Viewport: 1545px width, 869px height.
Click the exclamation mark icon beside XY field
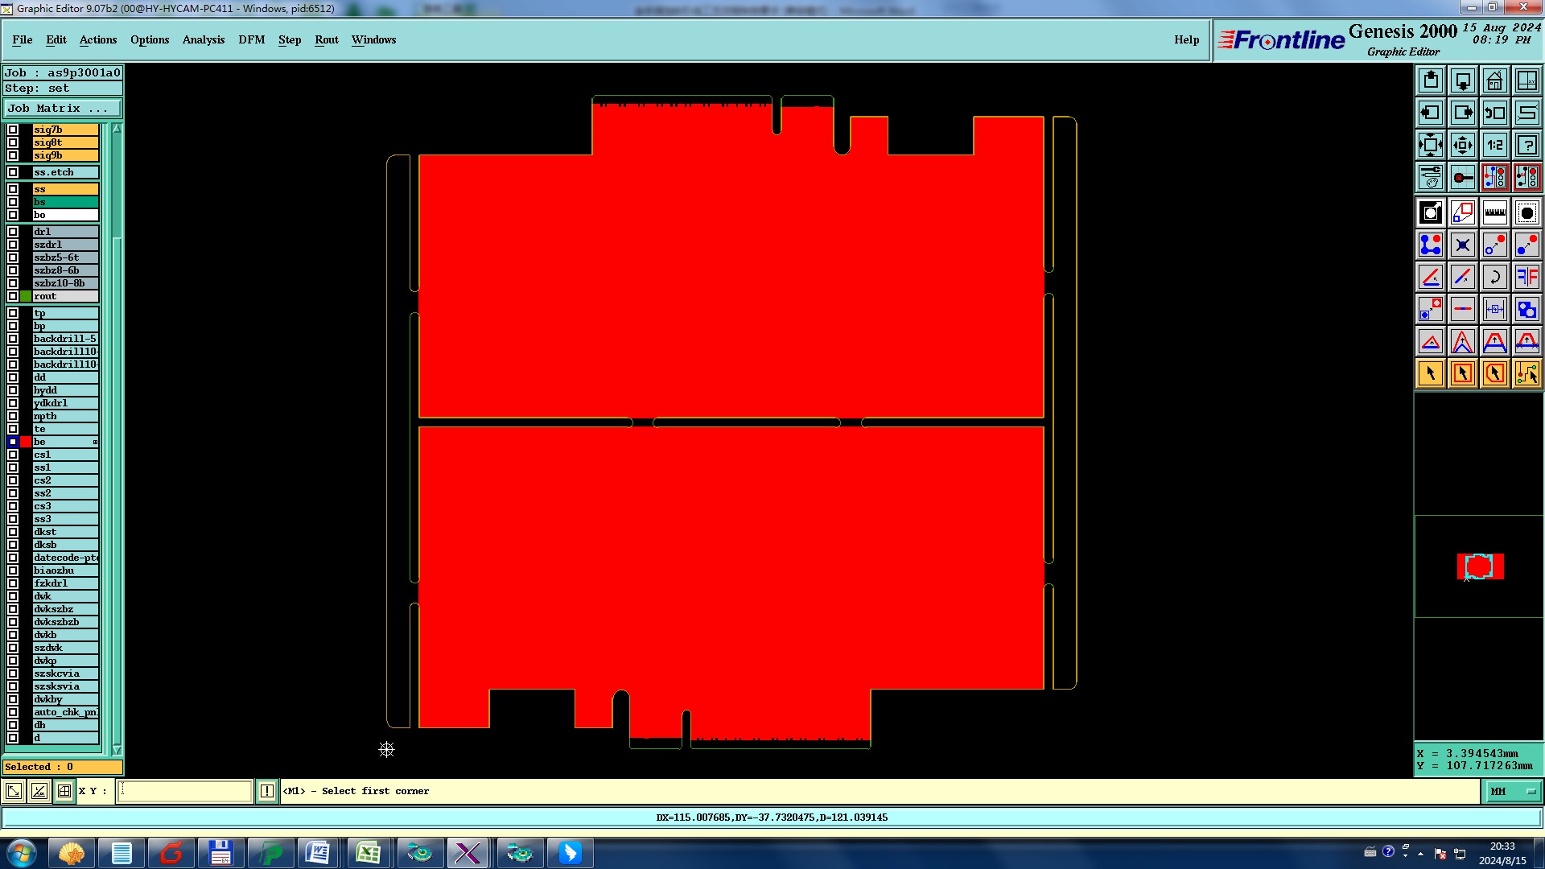pos(267,791)
